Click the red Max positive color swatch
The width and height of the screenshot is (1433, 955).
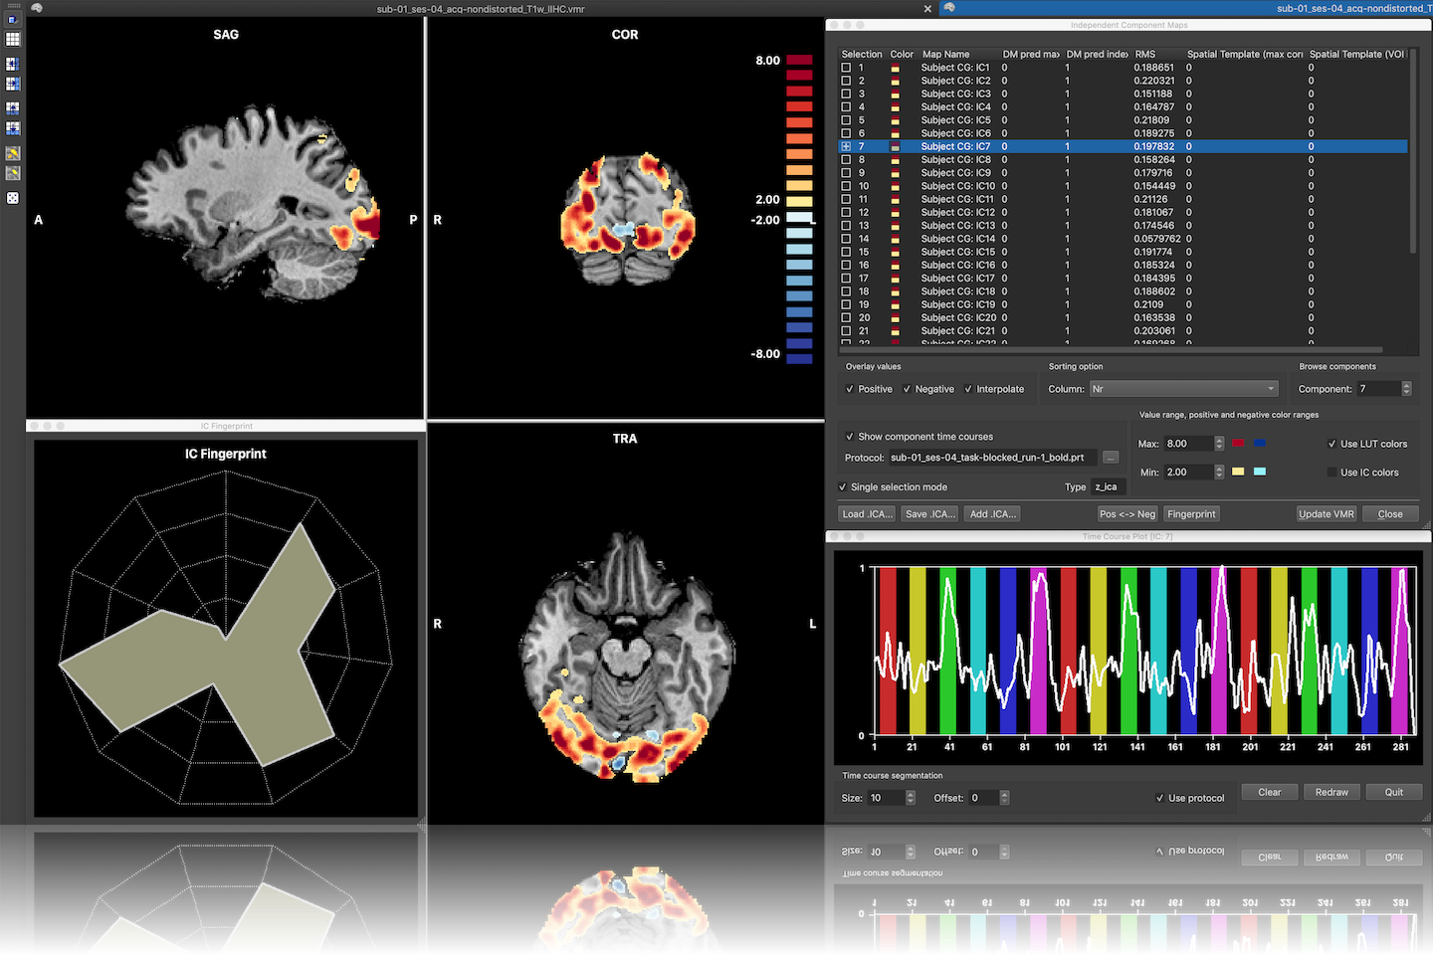1238,444
